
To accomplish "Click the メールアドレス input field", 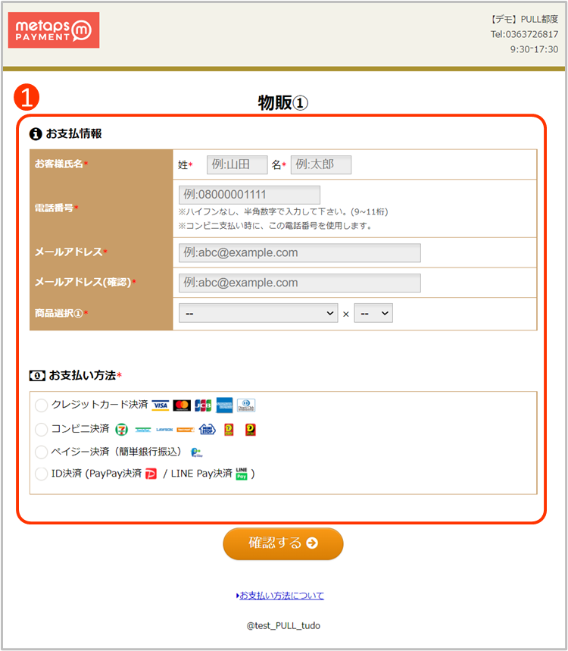I will click(x=300, y=253).
